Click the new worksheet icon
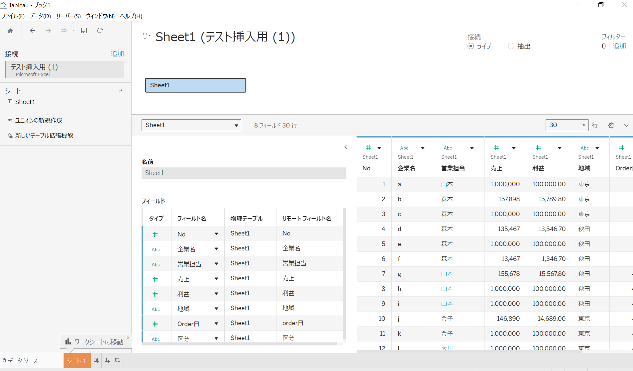The height and width of the screenshot is (371, 633). pos(96,361)
